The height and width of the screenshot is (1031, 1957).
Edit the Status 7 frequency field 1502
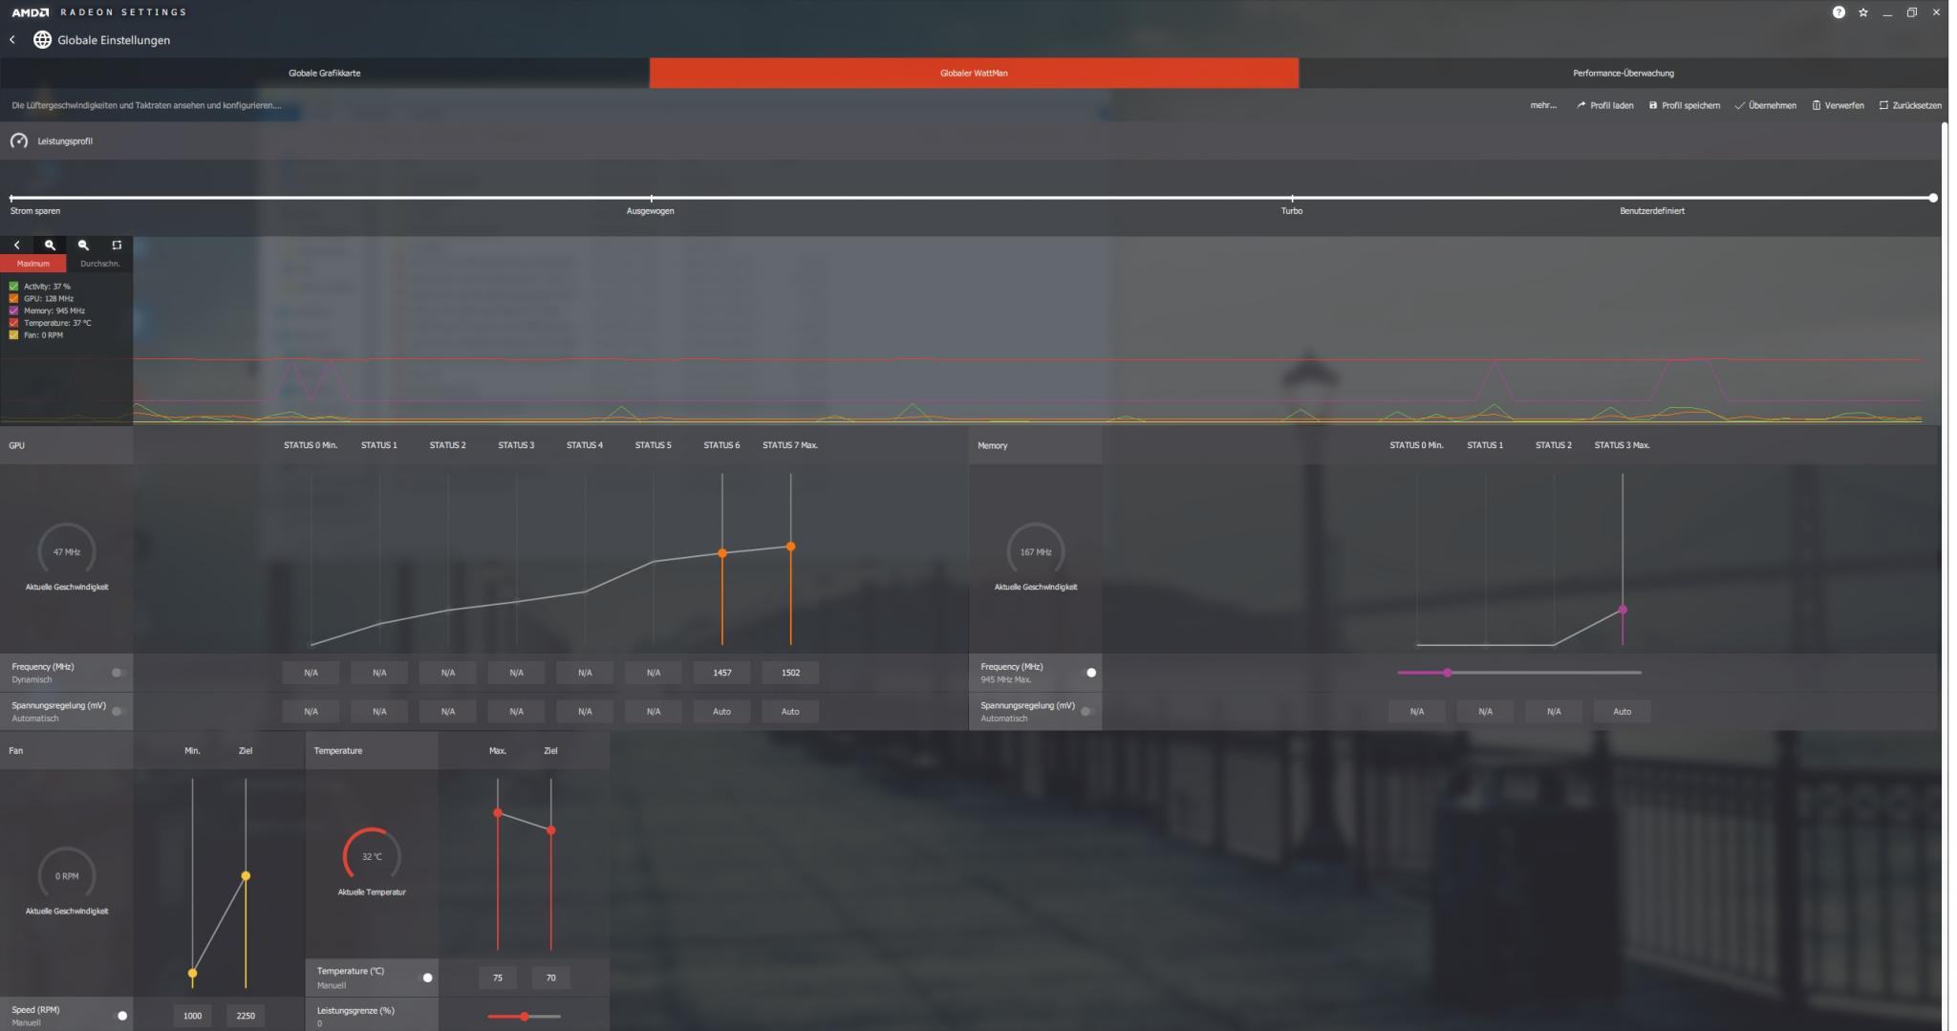click(x=790, y=673)
